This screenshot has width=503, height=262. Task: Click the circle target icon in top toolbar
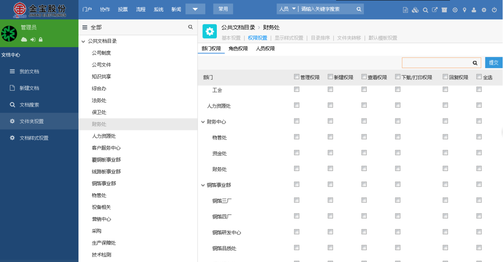pos(455,10)
